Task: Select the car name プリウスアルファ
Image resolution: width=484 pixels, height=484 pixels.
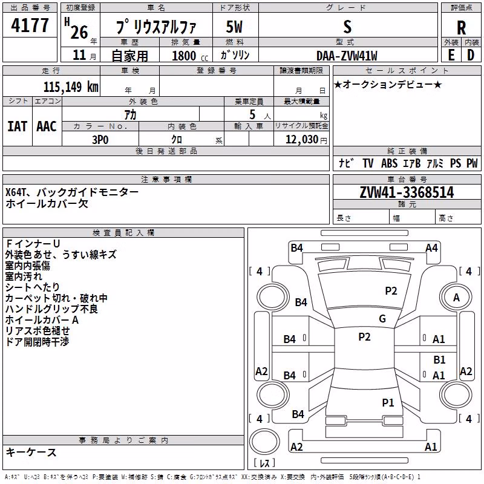Action: pyautogui.click(x=156, y=27)
